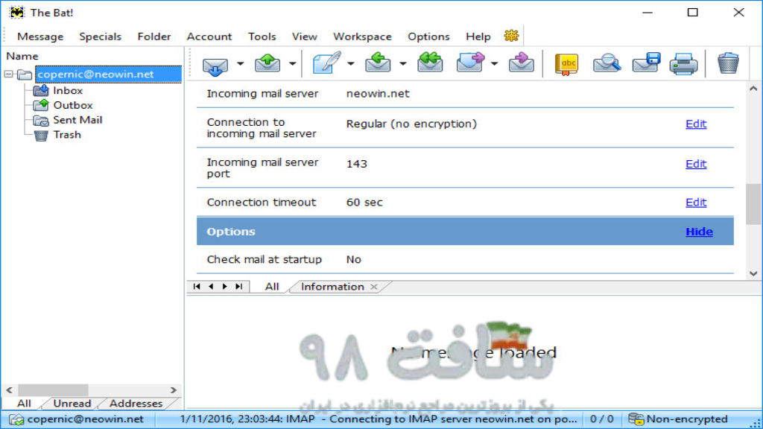Click the folder pane horizontal scrollbar thumb

tap(53, 390)
